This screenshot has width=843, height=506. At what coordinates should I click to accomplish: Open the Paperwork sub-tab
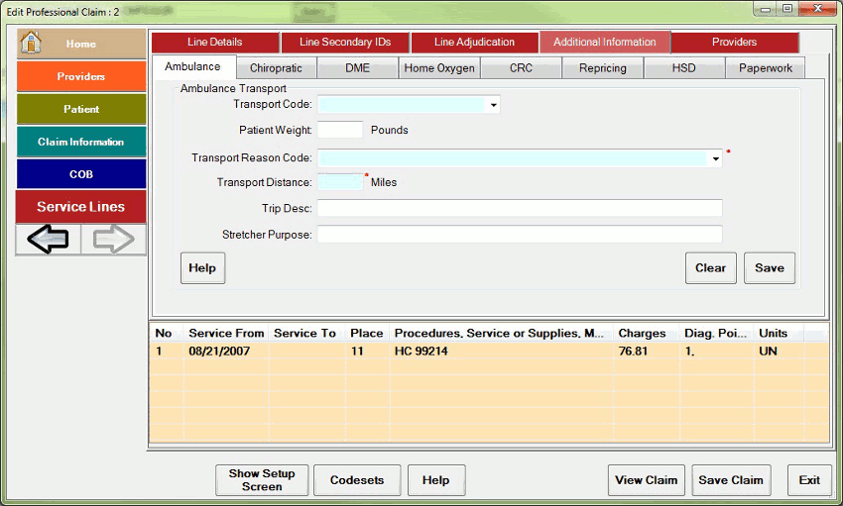pyautogui.click(x=765, y=68)
